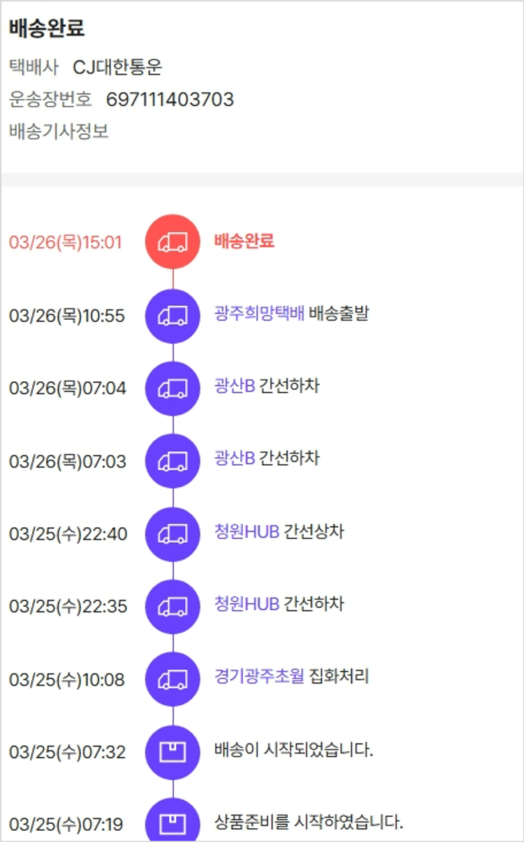524x842 pixels.
Task: Click the CJ대한통운 courier name
Action: 117,67
